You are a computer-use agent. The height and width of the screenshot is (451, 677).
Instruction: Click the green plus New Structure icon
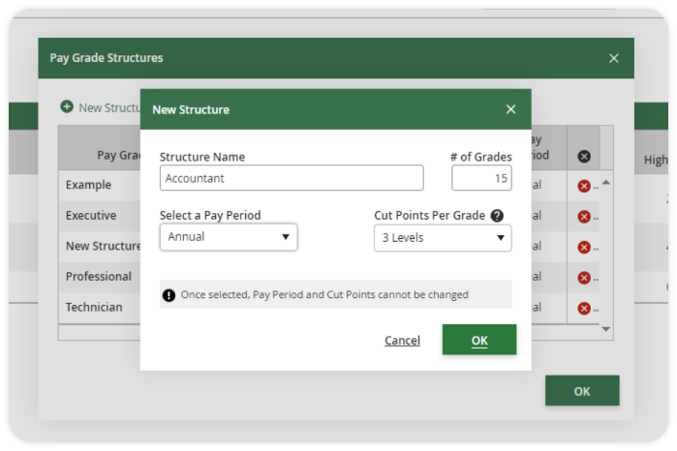[x=67, y=106]
